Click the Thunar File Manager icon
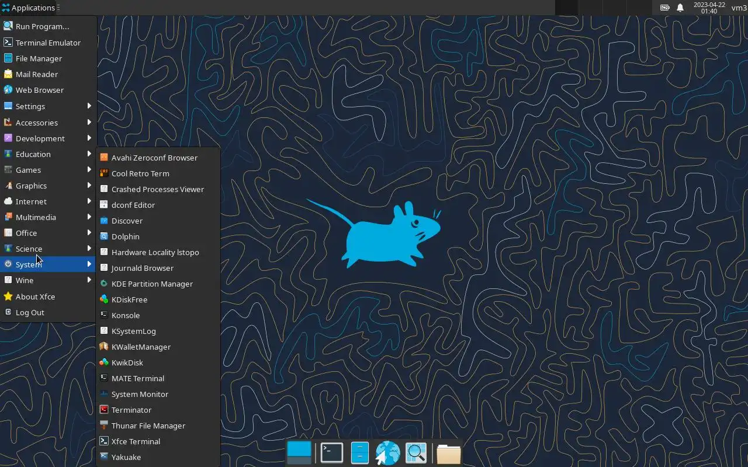 tap(104, 426)
